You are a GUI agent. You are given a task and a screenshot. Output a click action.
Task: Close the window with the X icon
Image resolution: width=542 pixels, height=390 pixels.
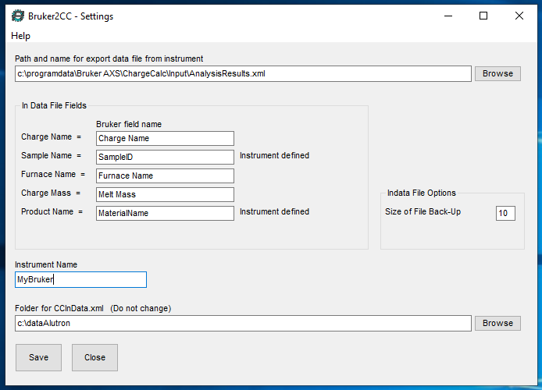coord(519,16)
